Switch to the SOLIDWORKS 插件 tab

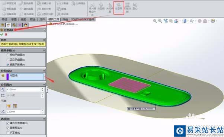coord(83,19)
